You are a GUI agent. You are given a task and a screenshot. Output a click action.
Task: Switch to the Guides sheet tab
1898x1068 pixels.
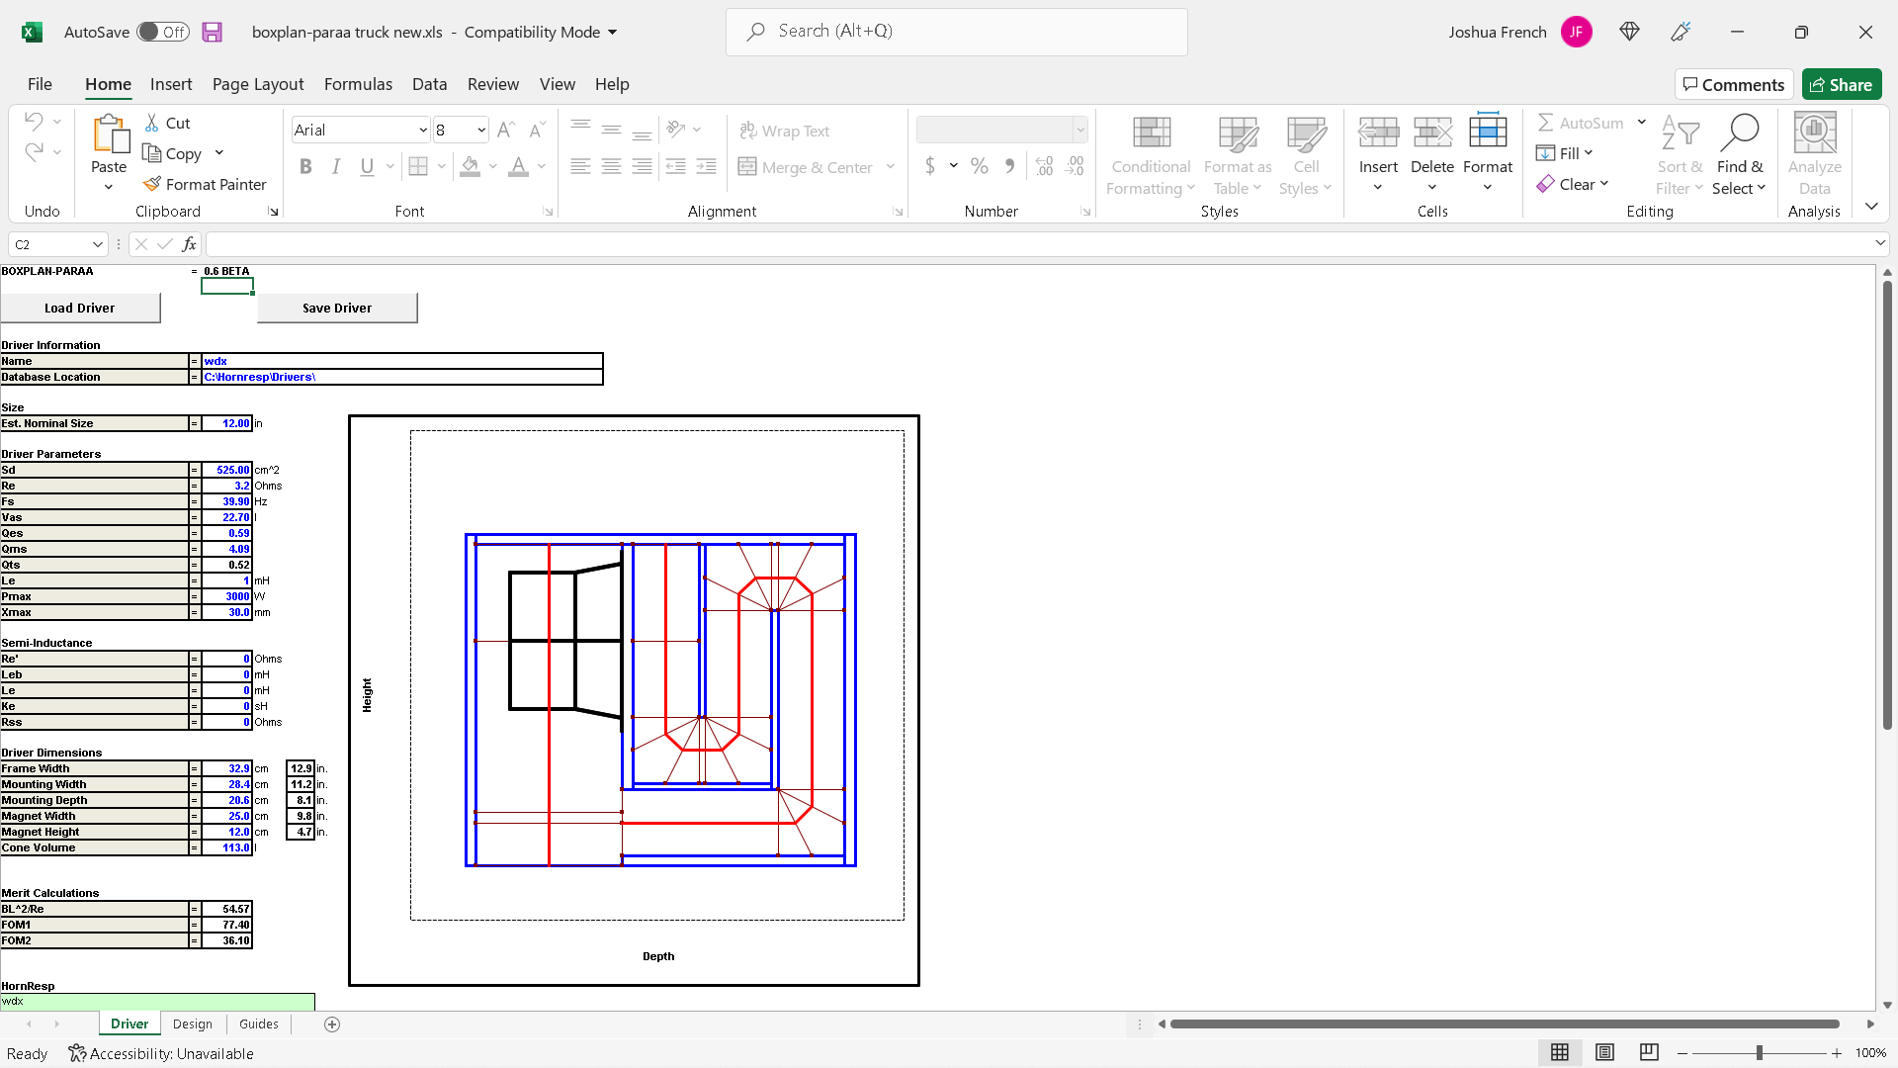point(259,1024)
